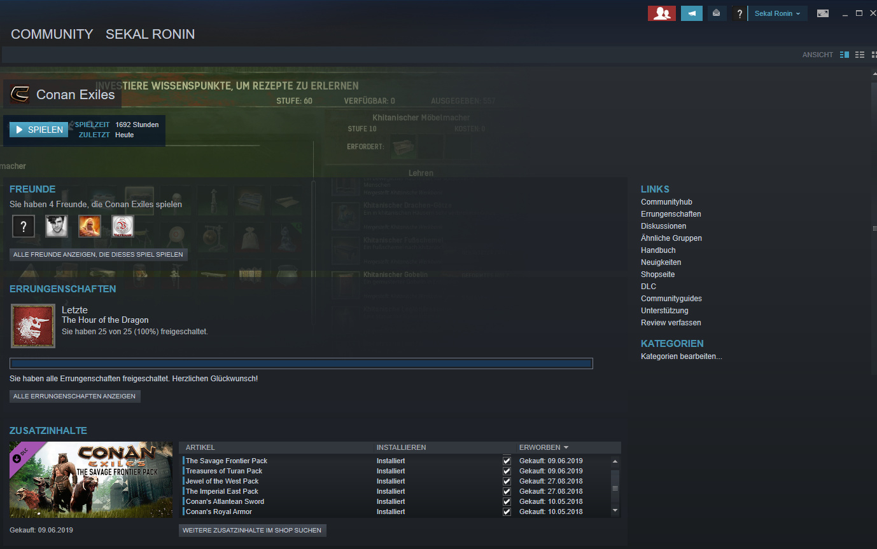Image resolution: width=877 pixels, height=549 pixels.
Task: Click the DLC list scroll down arrow
Action: point(615,510)
